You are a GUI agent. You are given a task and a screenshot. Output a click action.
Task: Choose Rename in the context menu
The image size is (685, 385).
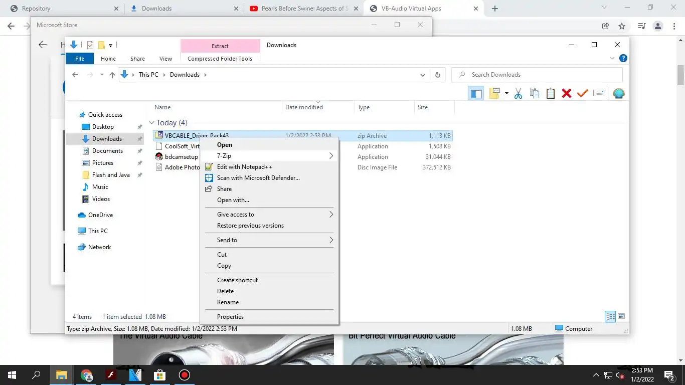269,302
